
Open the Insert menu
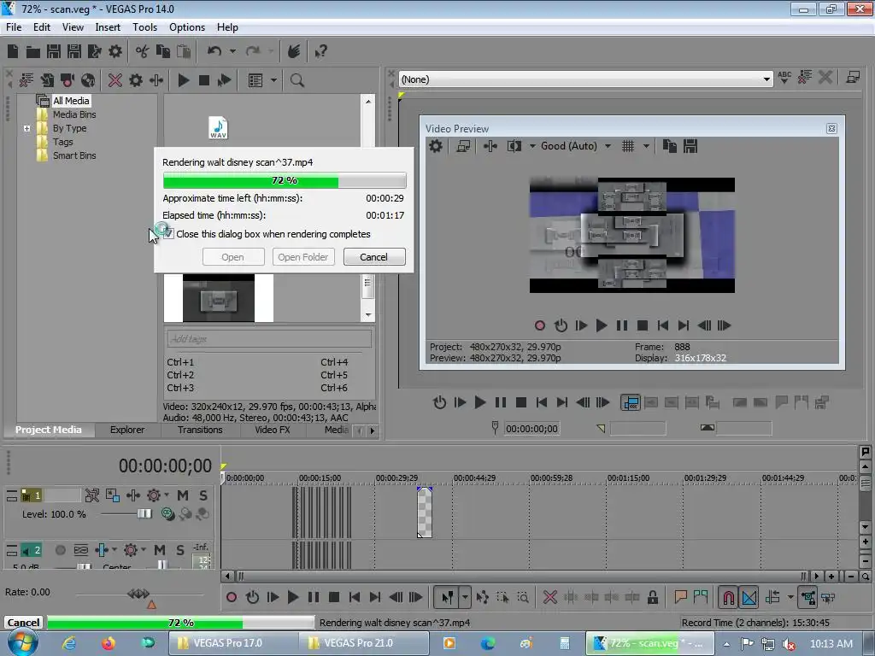108,26
